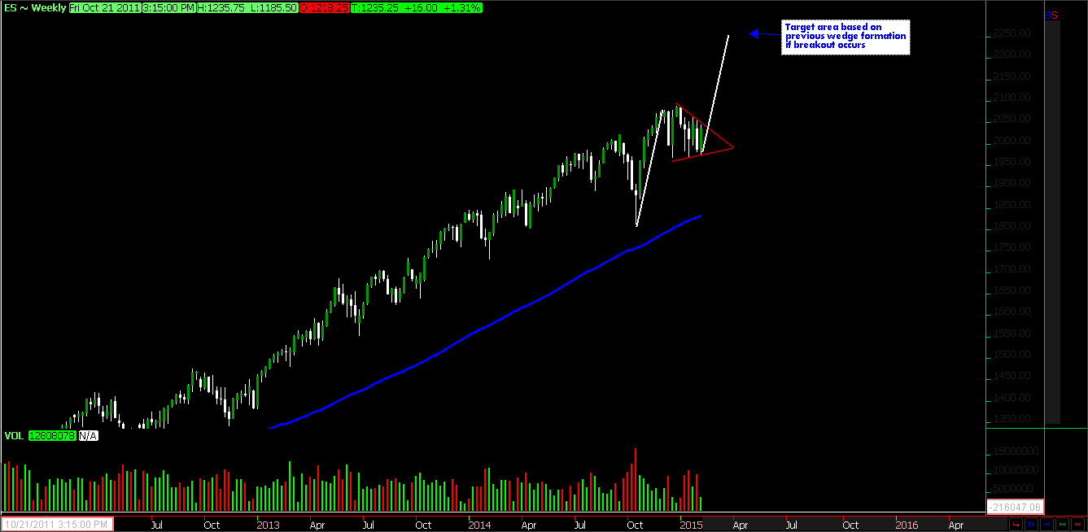Click the VOL indicator label
Viewport: 1088px width, 532px height.
click(x=14, y=436)
